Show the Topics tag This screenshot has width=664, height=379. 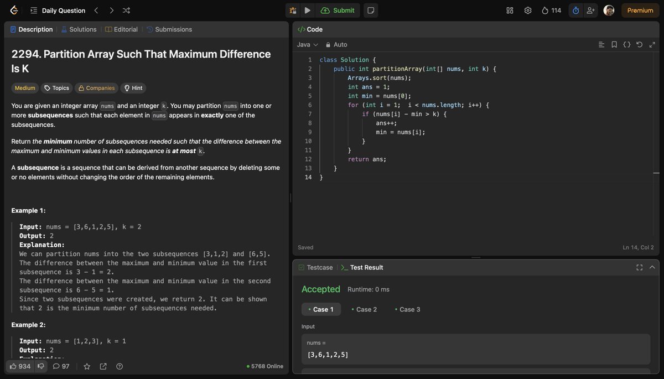coord(56,88)
